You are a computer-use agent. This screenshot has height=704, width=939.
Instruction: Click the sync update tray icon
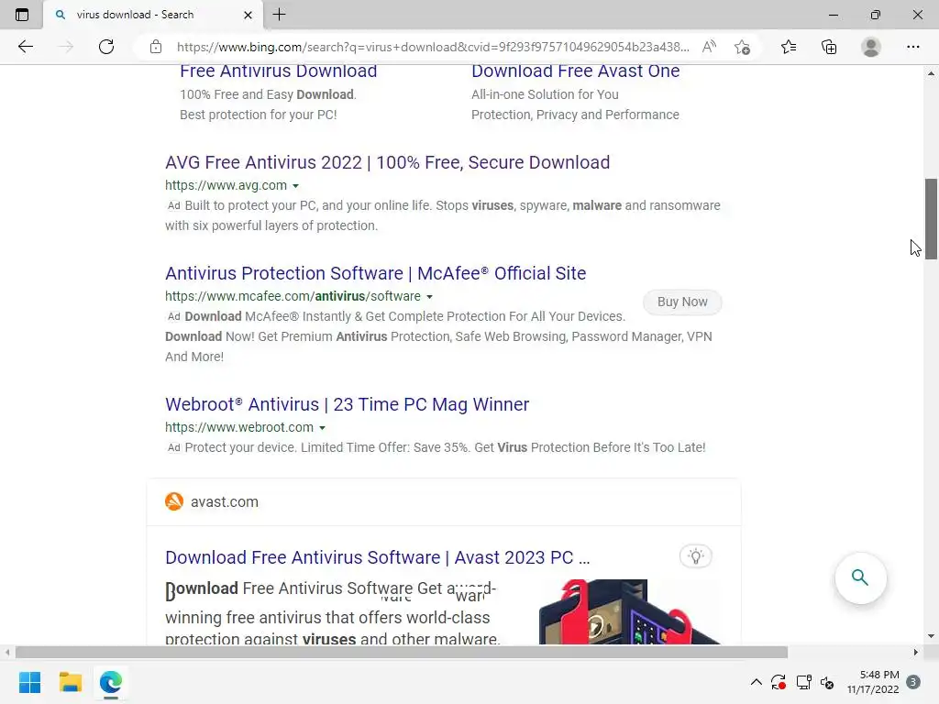coord(779,682)
